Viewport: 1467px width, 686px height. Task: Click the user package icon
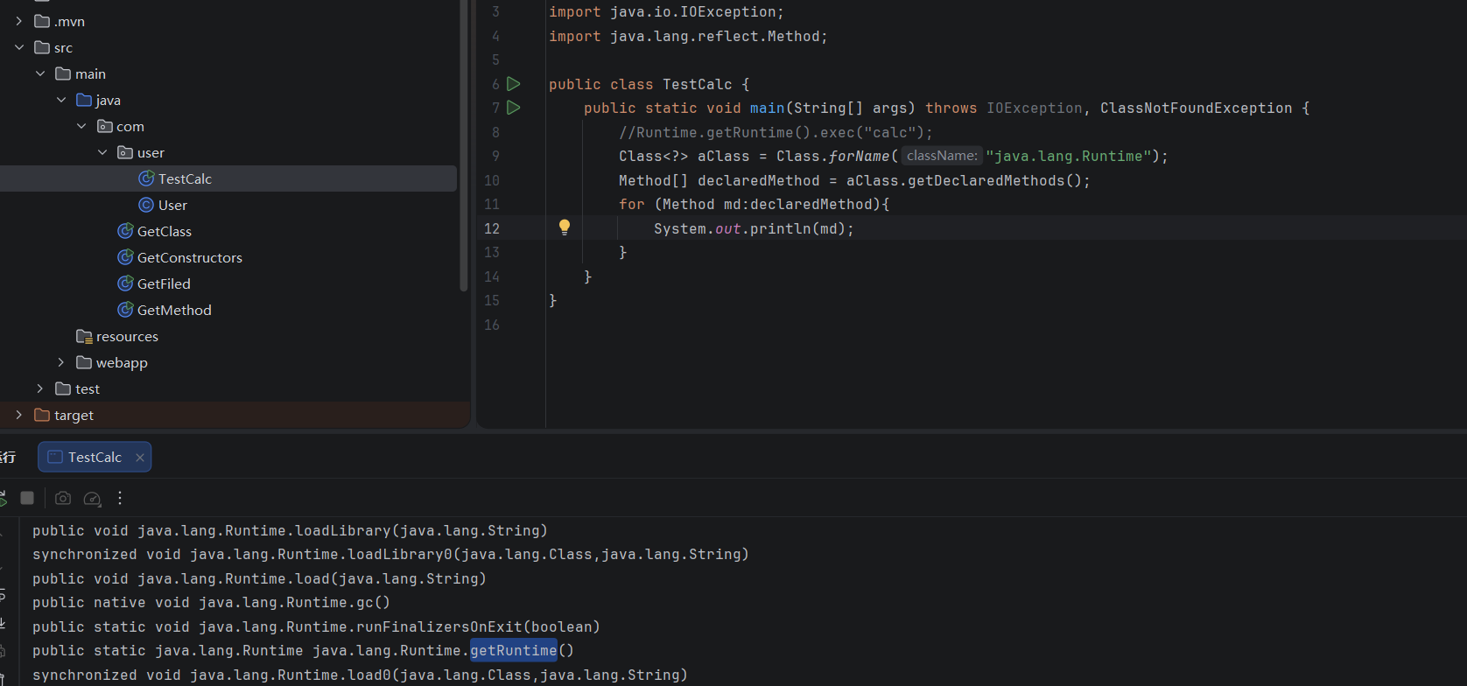point(125,152)
